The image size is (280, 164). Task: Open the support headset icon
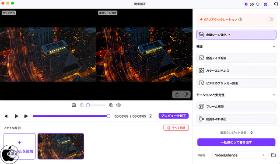click(x=276, y=4)
